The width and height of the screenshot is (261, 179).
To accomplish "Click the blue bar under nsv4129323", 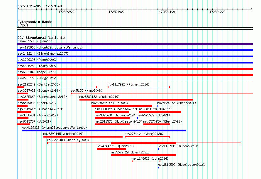I will (x=104, y=131).
